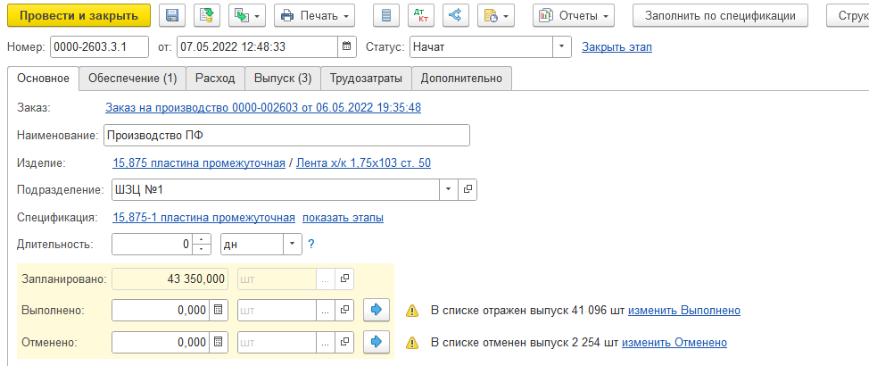
Task: Click the warning icon beside отражен выпуск message
Action: pyautogui.click(x=412, y=311)
